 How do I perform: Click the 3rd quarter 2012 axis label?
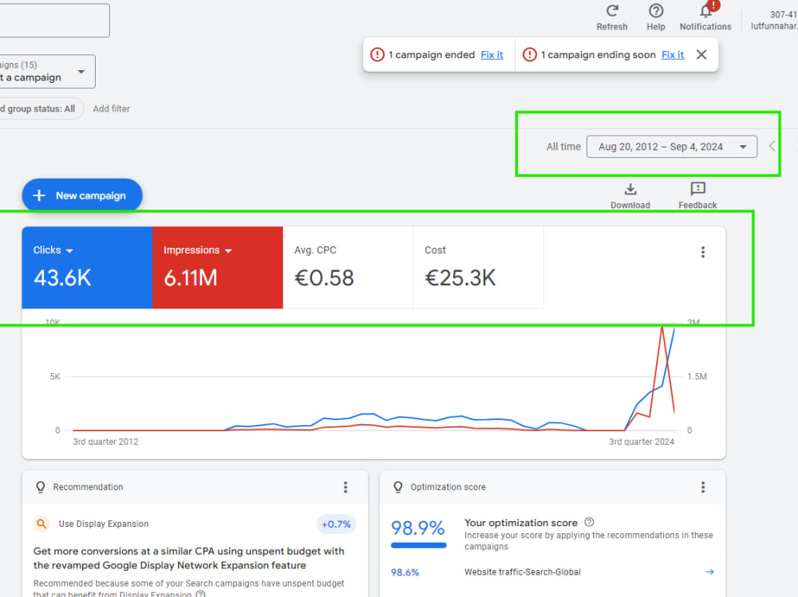tap(105, 442)
